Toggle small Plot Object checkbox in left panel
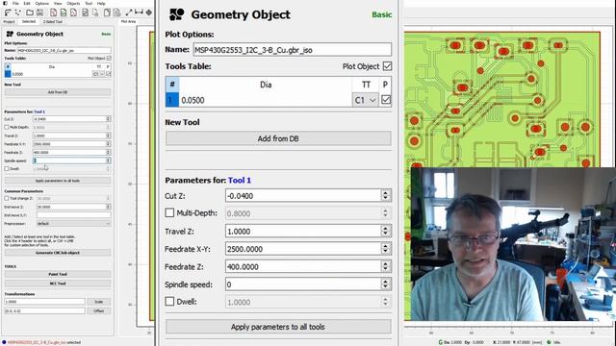616x346 pixels. coord(109,58)
